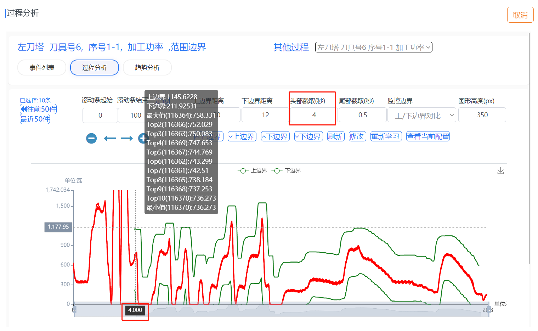
Task: Click the 单位:瓦 axis unit label
Action: (73, 181)
